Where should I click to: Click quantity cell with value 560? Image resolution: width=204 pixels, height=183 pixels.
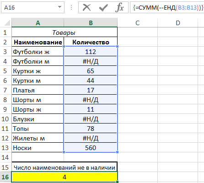click(x=91, y=148)
